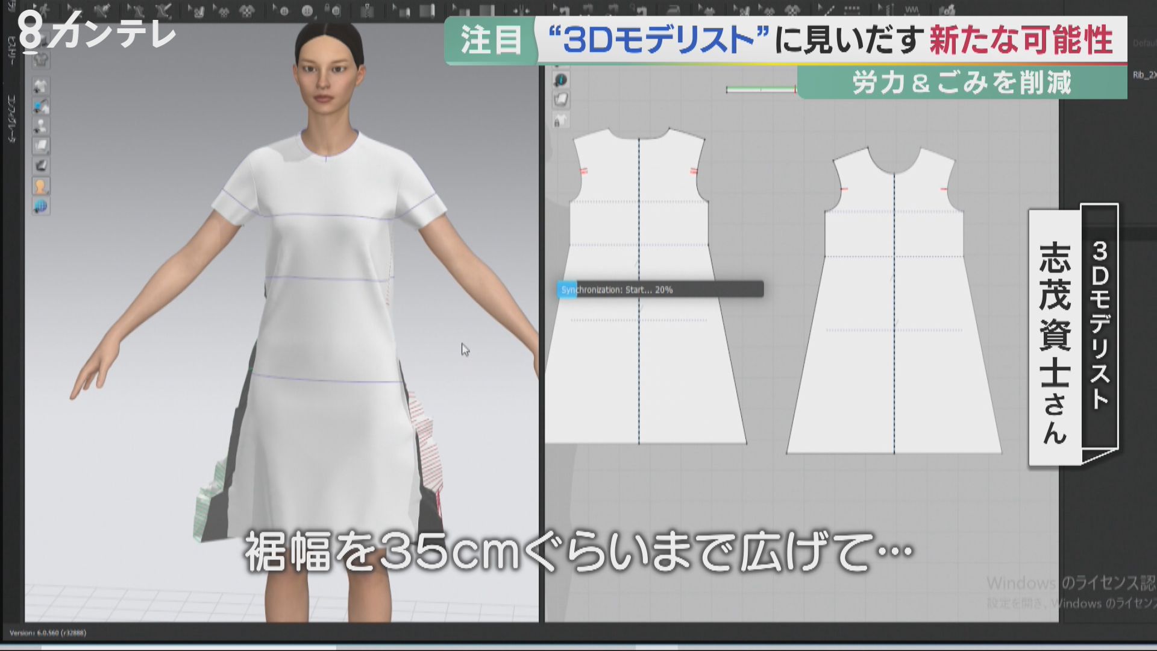Click the Synchronization progress bar

click(660, 289)
